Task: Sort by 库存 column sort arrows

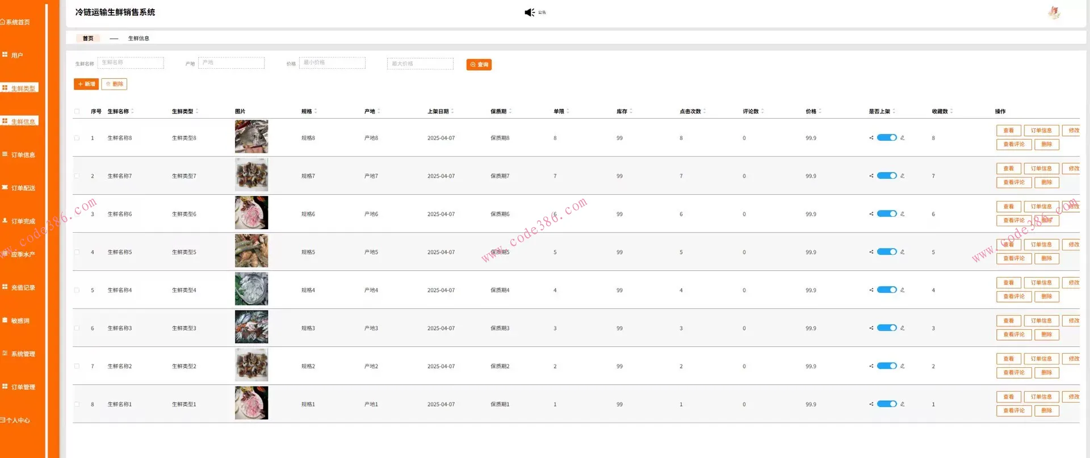Action: 631,111
